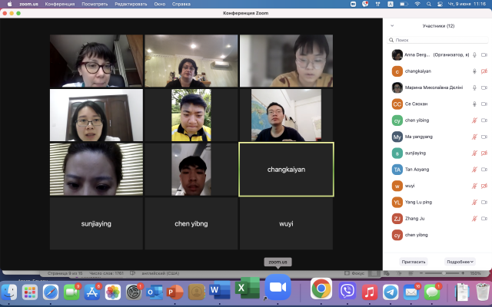This screenshot has width=492, height=307.
Task: Open Photos from the dock
Action: click(113, 292)
